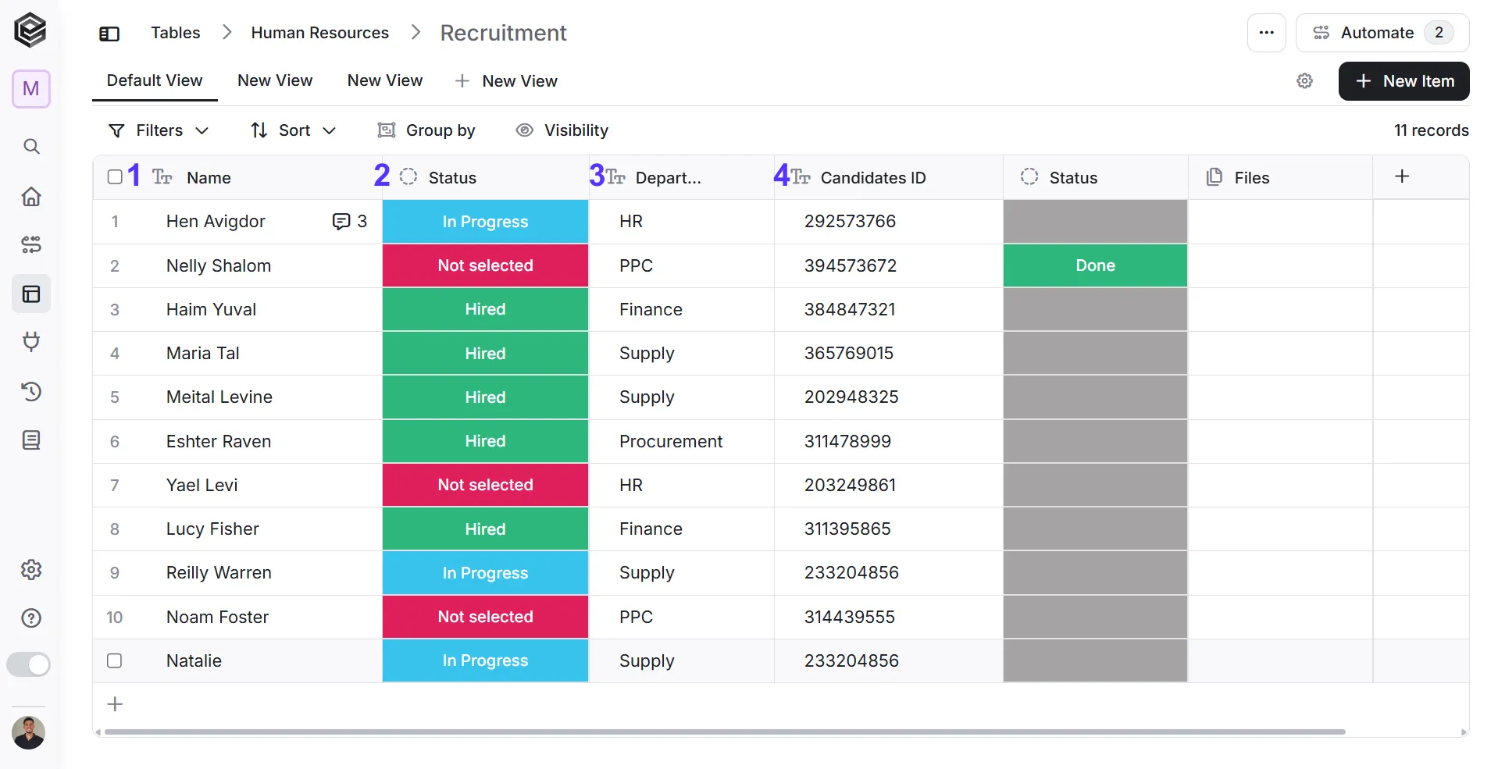The image size is (1498, 769).
Task: Open Haim Yuval's Hired status dropdown
Action: click(485, 309)
